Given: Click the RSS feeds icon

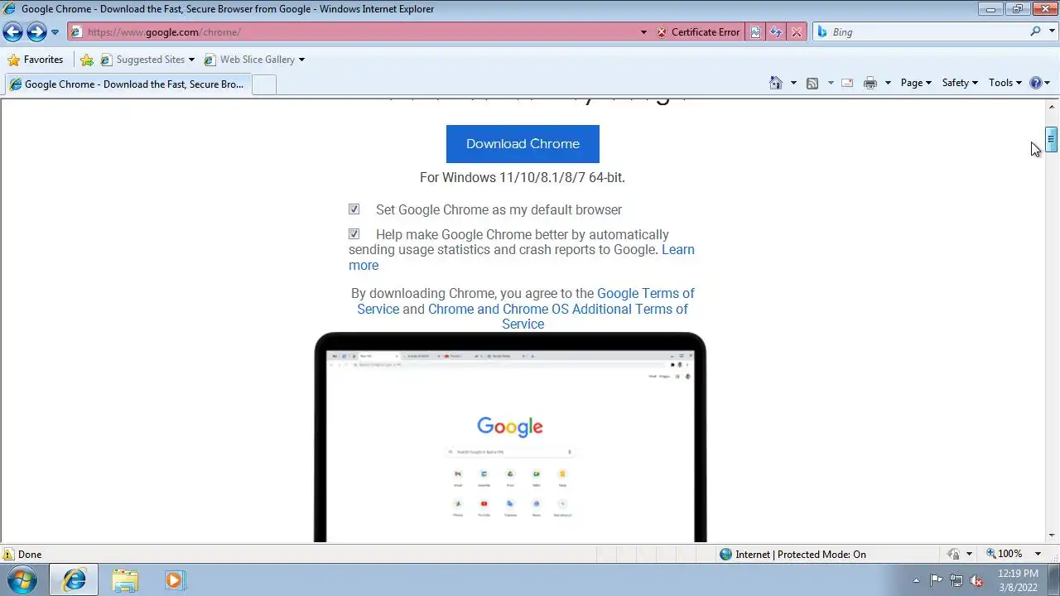Looking at the screenshot, I should 812,83.
